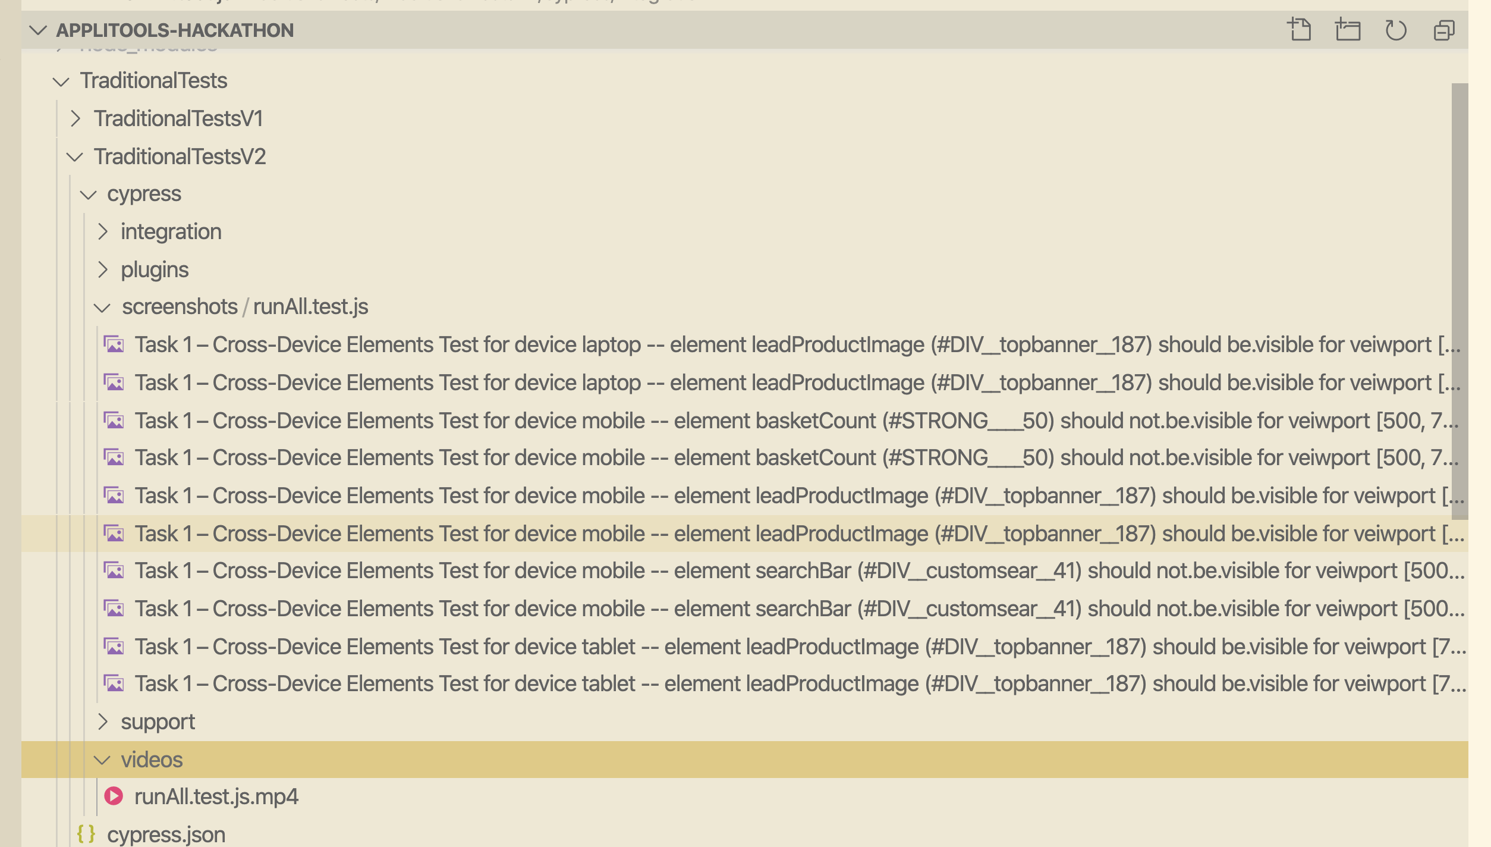This screenshot has width=1491, height=847.
Task: Collapse the TraditionalTestsV2 folder chevron
Action: (x=74, y=157)
